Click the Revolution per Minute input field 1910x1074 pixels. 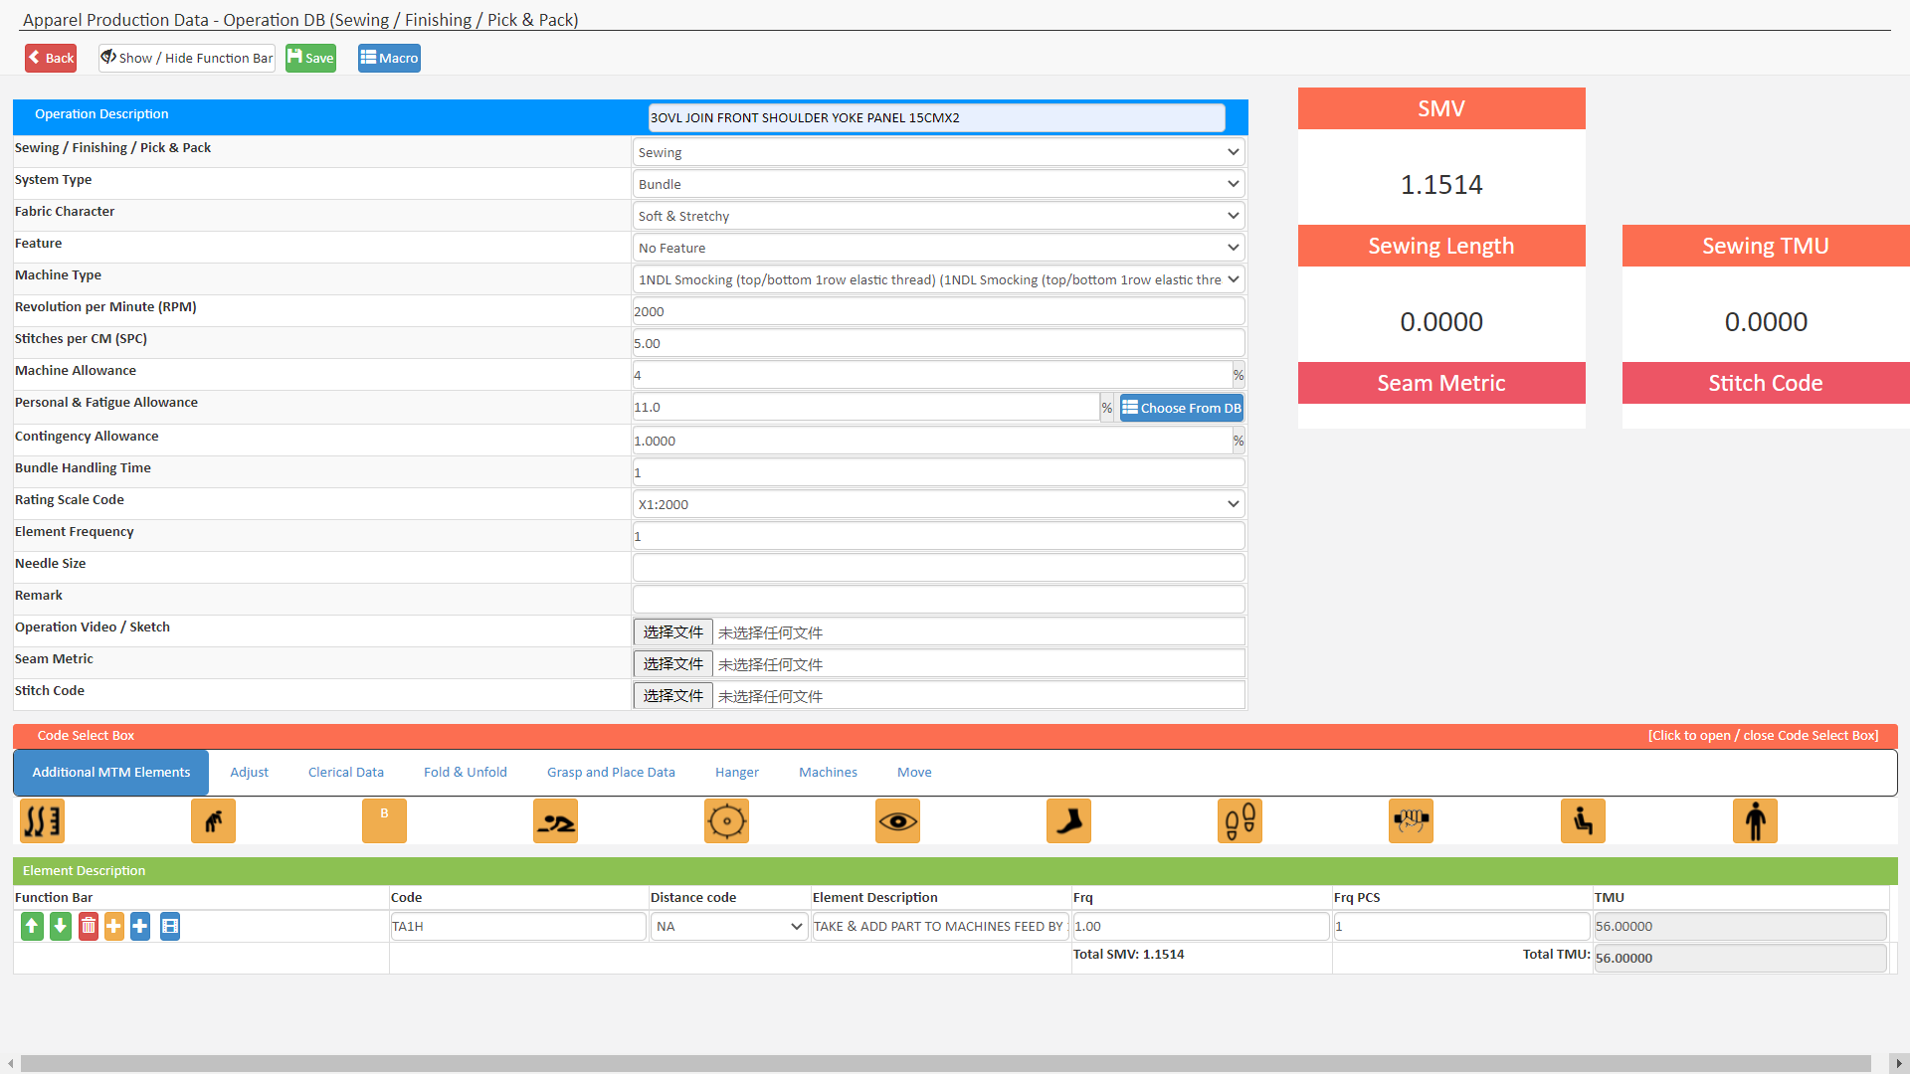click(x=938, y=312)
